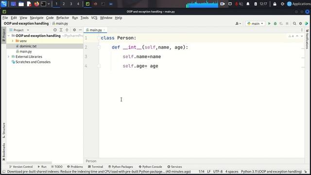311x175 pixels.
Task: Toggle the Structure side tool window
Action: (4, 130)
